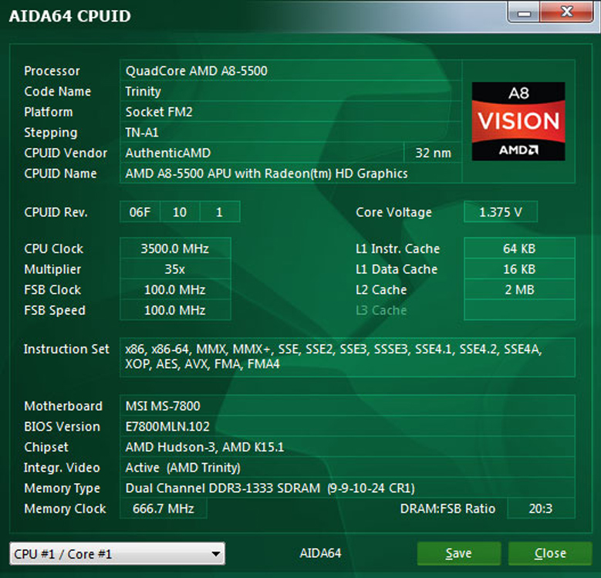Click the AMD A8 Vision logo
601x578 pixels.
(518, 121)
